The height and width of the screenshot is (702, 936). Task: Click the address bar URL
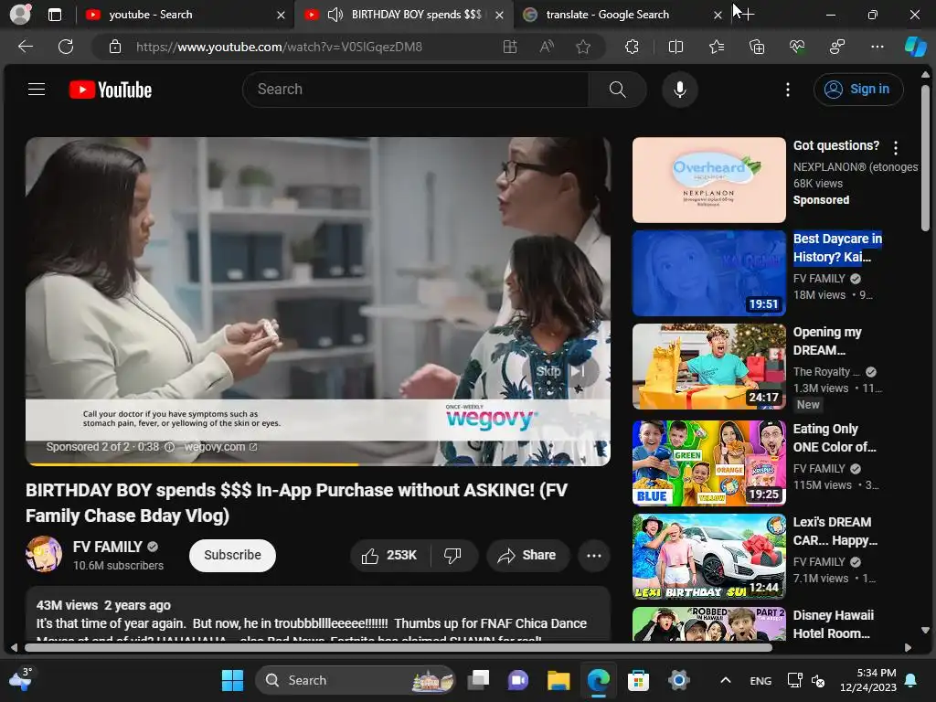[x=279, y=47]
